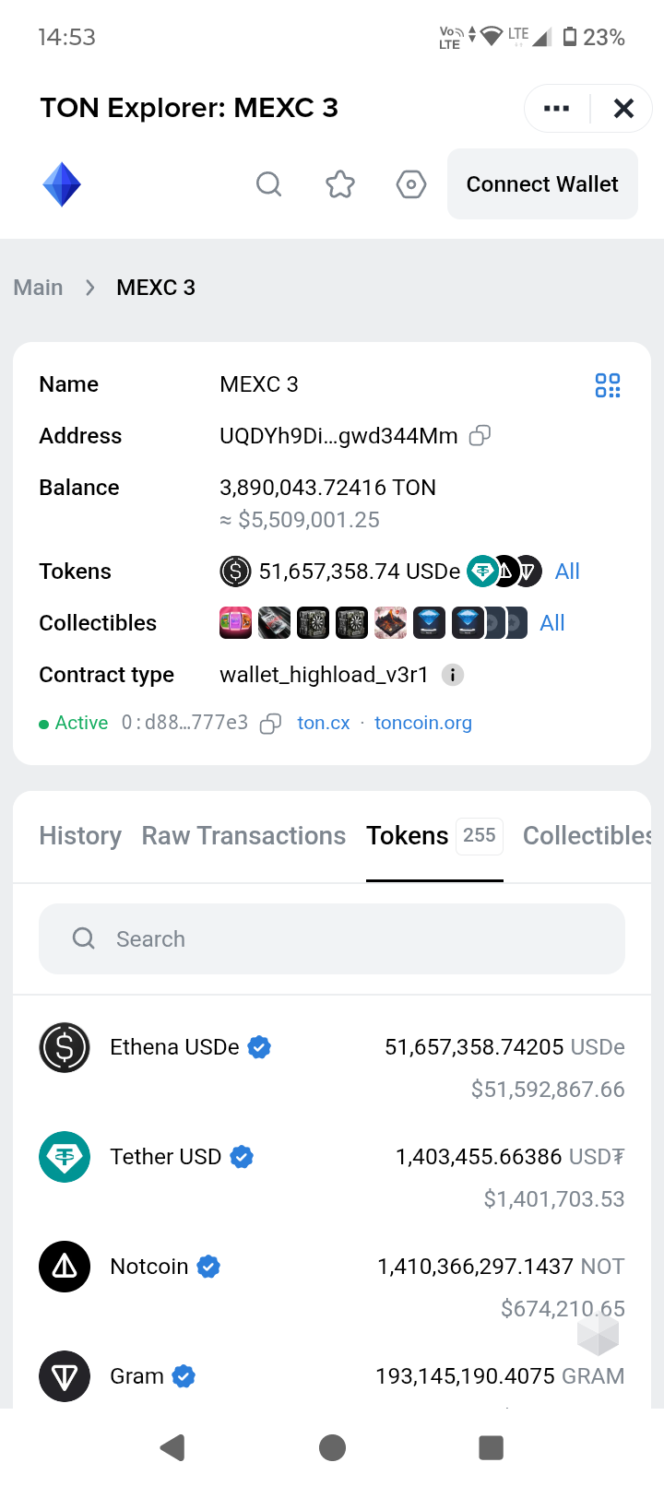Copy the UQDYh9Di address
Screen dimensions: 664x1486
pyautogui.click(x=480, y=436)
